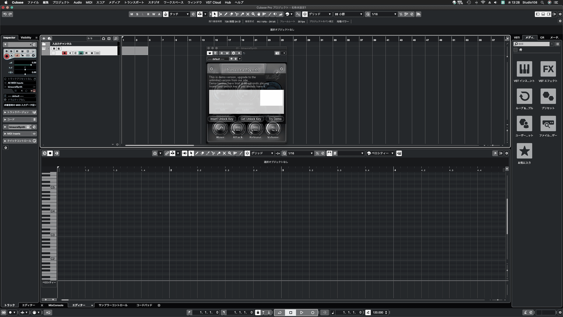Open the VST Cloud menu
This screenshot has width=563, height=317.
[213, 2]
